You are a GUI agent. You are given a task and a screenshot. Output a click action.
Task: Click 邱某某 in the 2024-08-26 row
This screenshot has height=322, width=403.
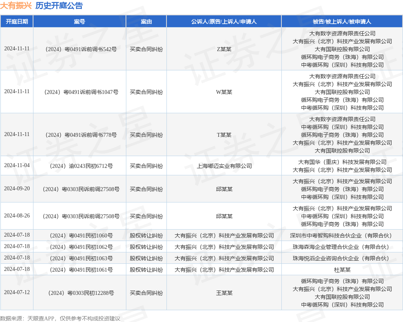tap(224, 216)
